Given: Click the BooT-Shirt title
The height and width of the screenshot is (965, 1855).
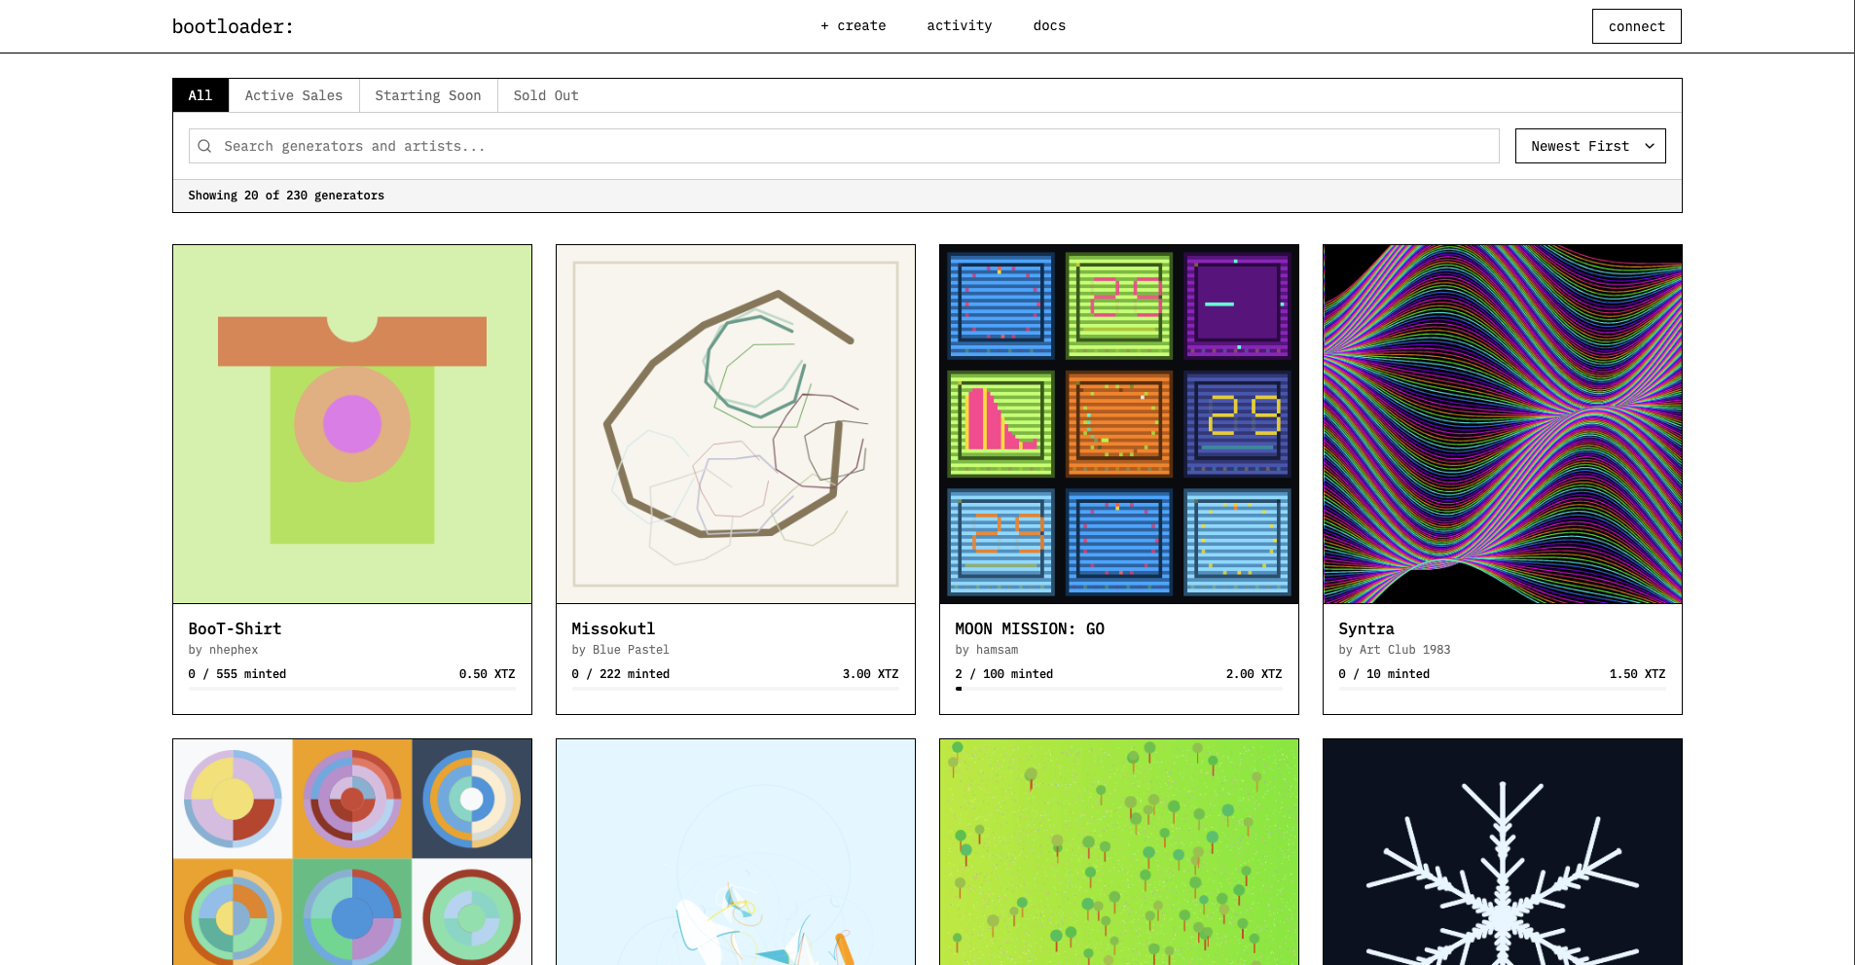Looking at the screenshot, I should [x=235, y=628].
